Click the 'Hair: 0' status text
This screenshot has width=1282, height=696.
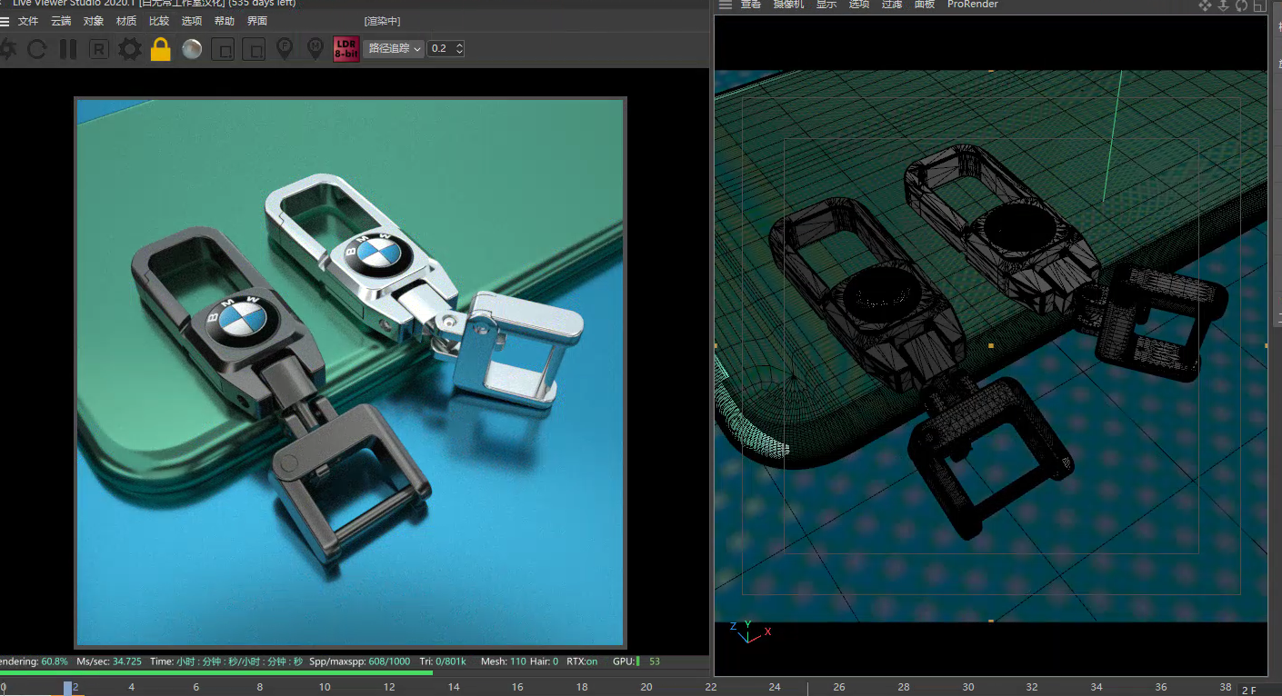(x=545, y=661)
